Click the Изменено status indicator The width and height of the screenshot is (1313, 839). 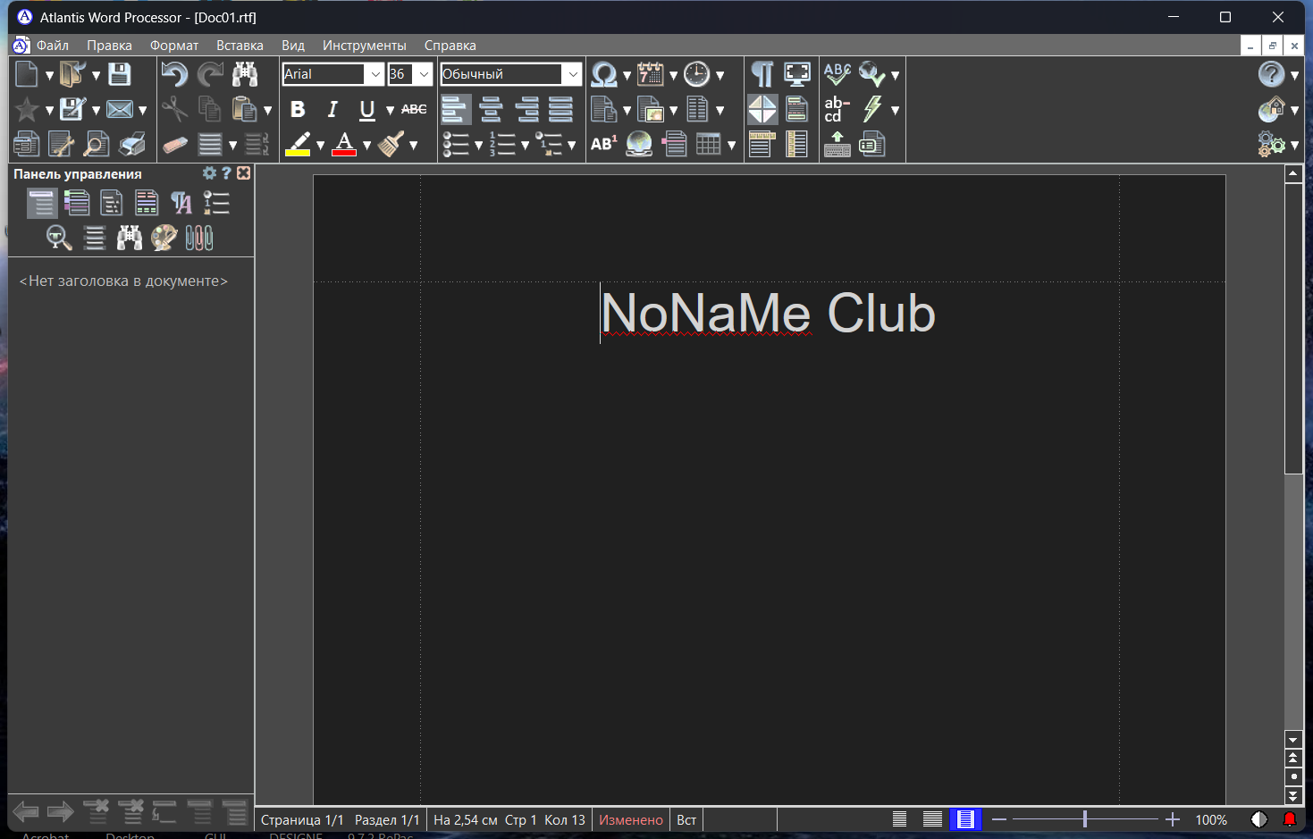tap(631, 820)
